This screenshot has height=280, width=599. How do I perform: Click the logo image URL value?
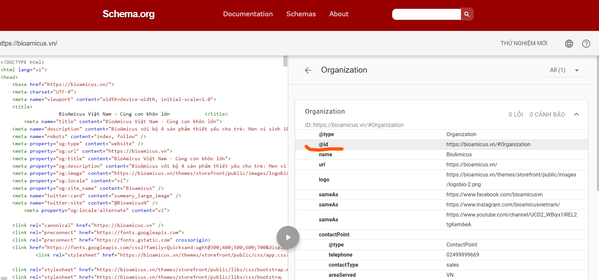pos(511,180)
